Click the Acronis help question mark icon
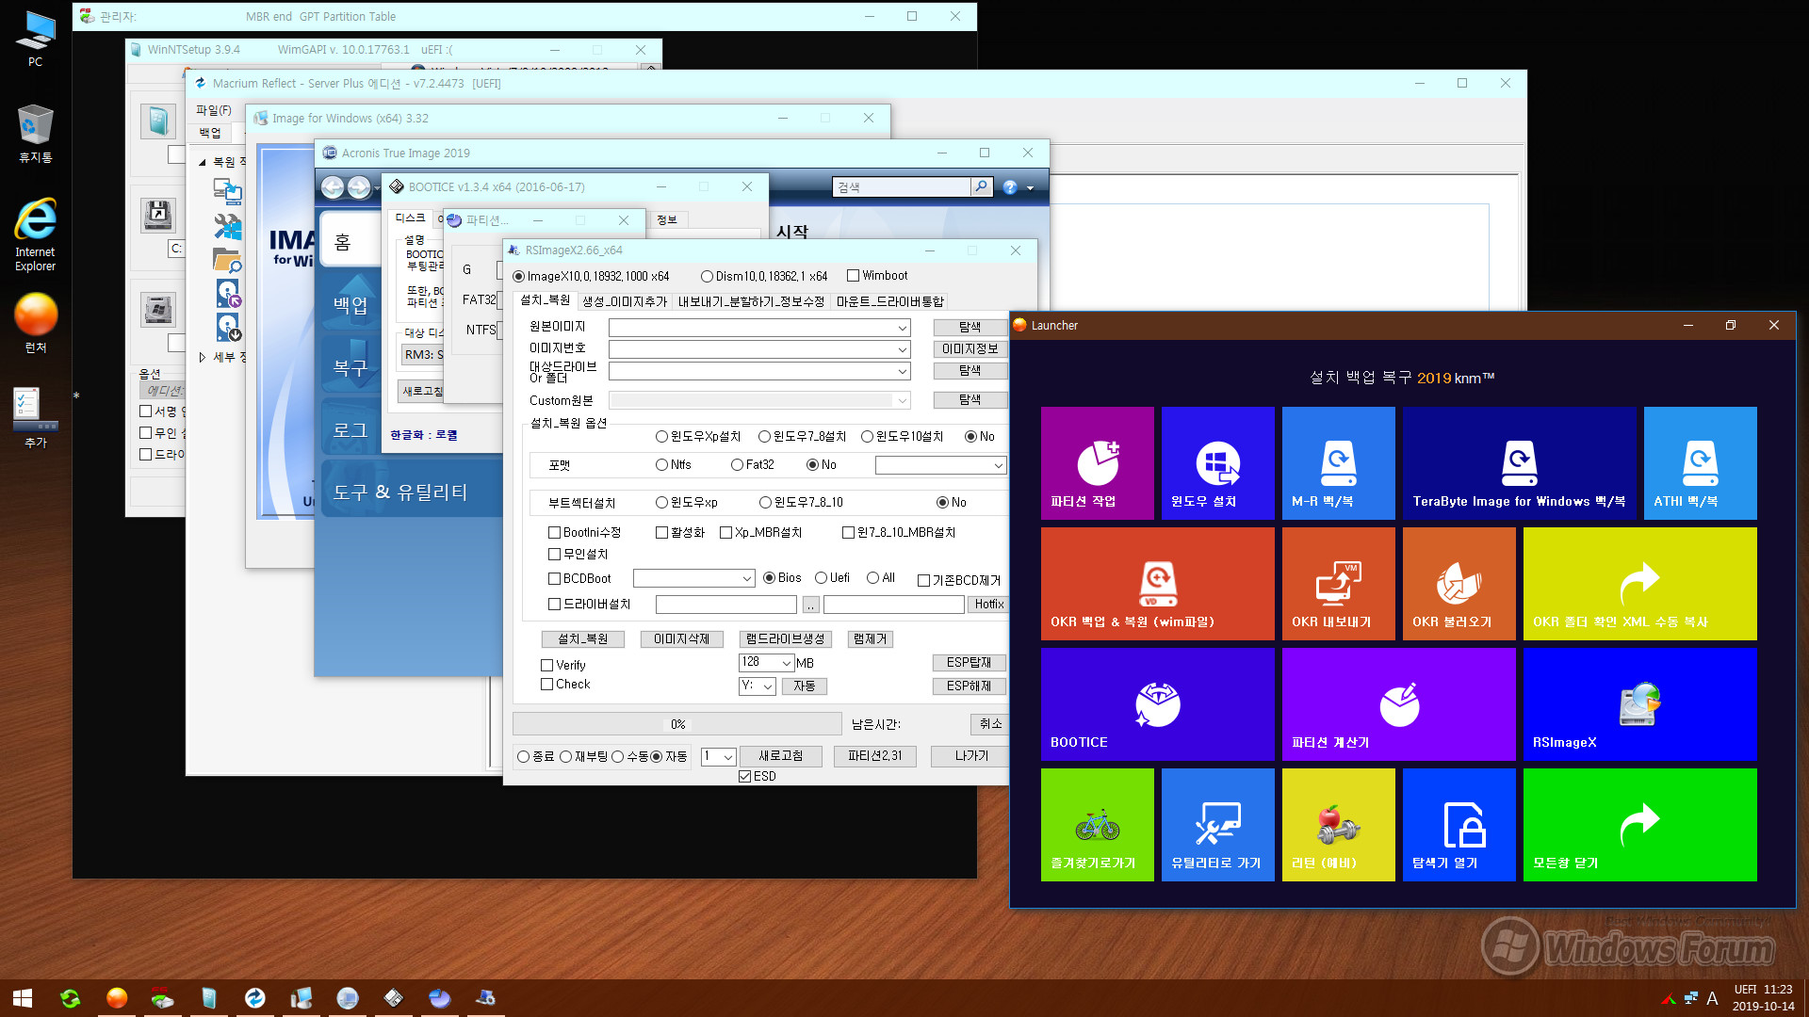The height and width of the screenshot is (1017, 1809). point(1010,187)
